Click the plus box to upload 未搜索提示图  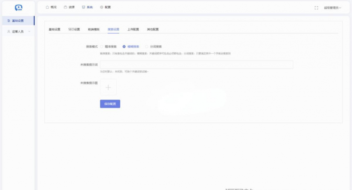108,87
